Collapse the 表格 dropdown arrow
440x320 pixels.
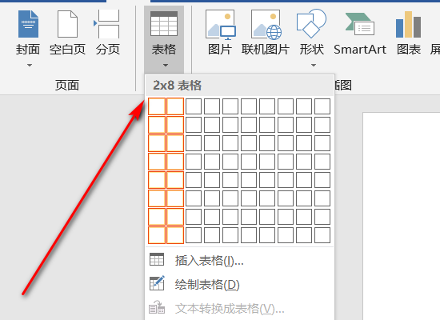(166, 65)
